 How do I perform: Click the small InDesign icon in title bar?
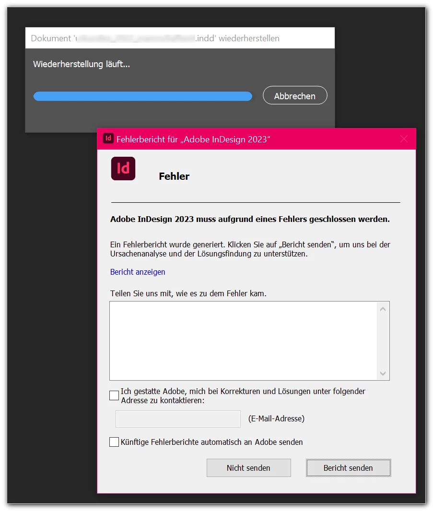coord(108,139)
